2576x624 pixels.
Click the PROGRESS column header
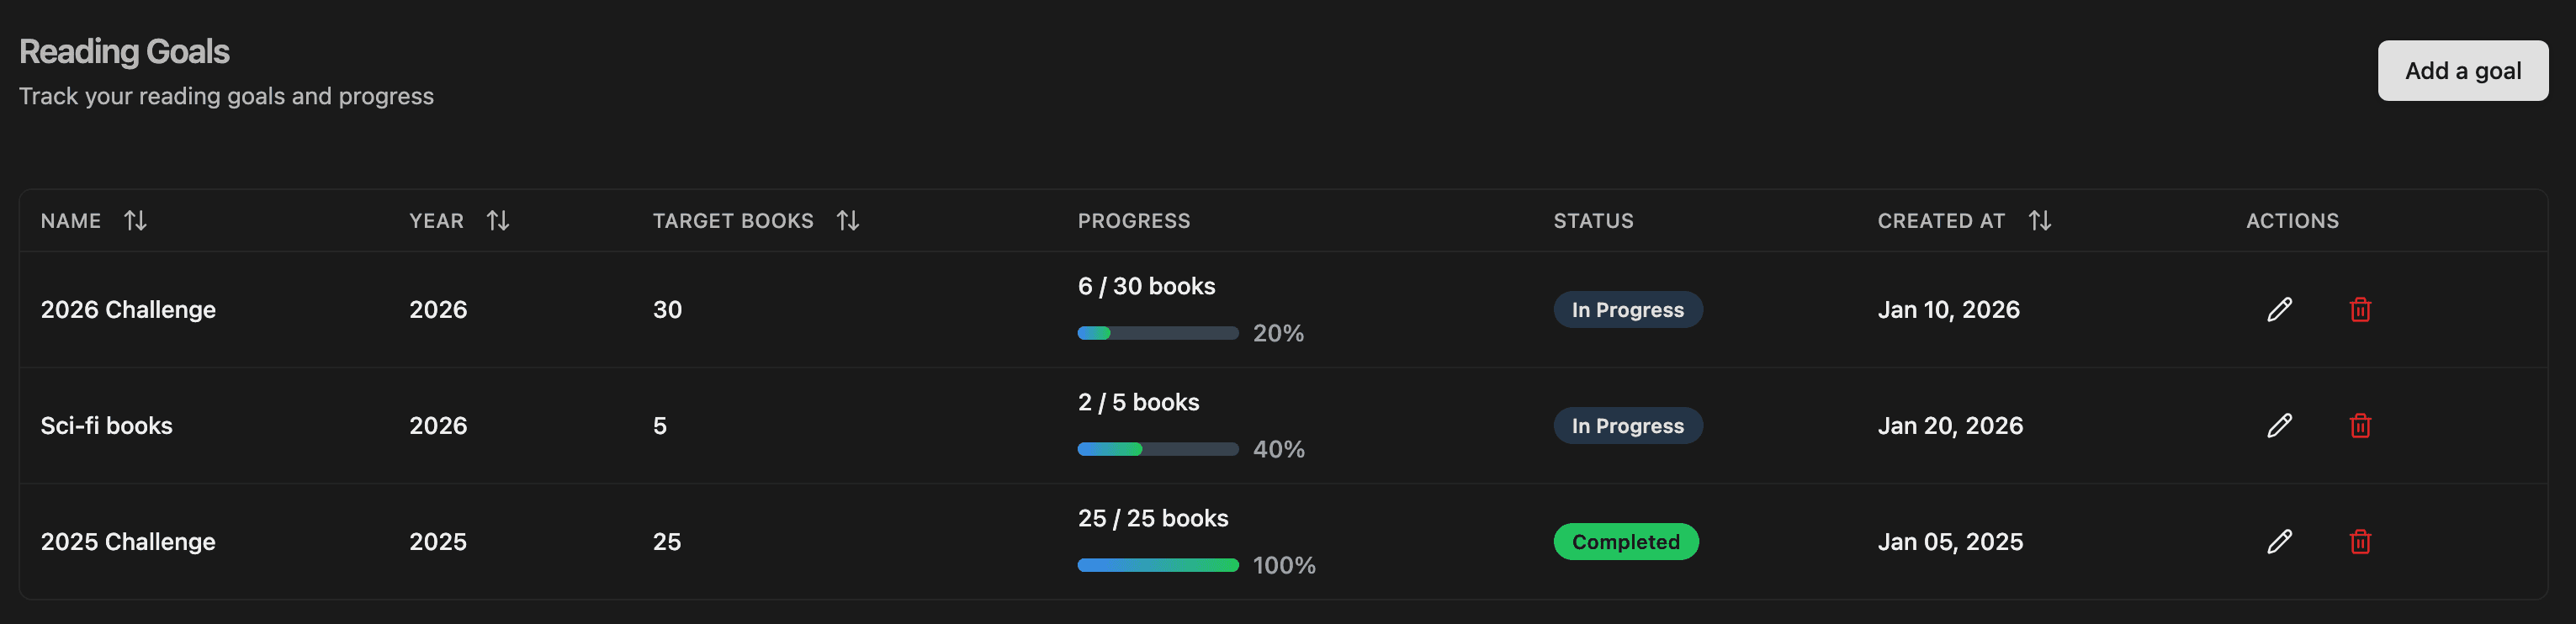click(x=1133, y=221)
